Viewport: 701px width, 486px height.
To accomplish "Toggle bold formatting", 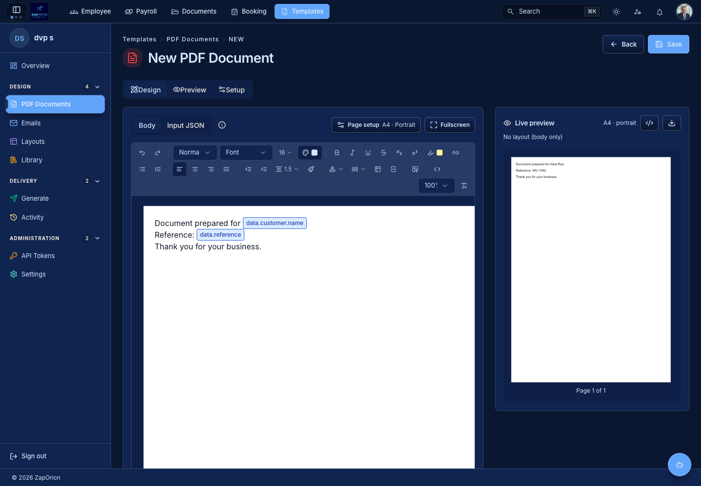I will 337,153.
